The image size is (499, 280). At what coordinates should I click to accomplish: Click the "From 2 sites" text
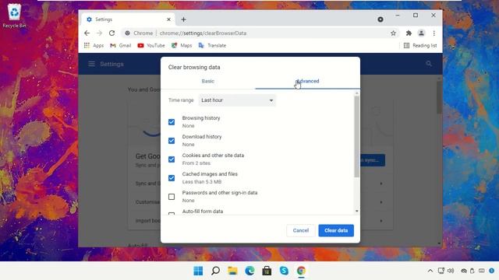click(196, 163)
